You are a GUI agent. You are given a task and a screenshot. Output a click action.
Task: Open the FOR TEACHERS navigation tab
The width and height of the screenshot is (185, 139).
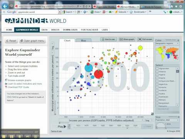(x=89, y=30)
